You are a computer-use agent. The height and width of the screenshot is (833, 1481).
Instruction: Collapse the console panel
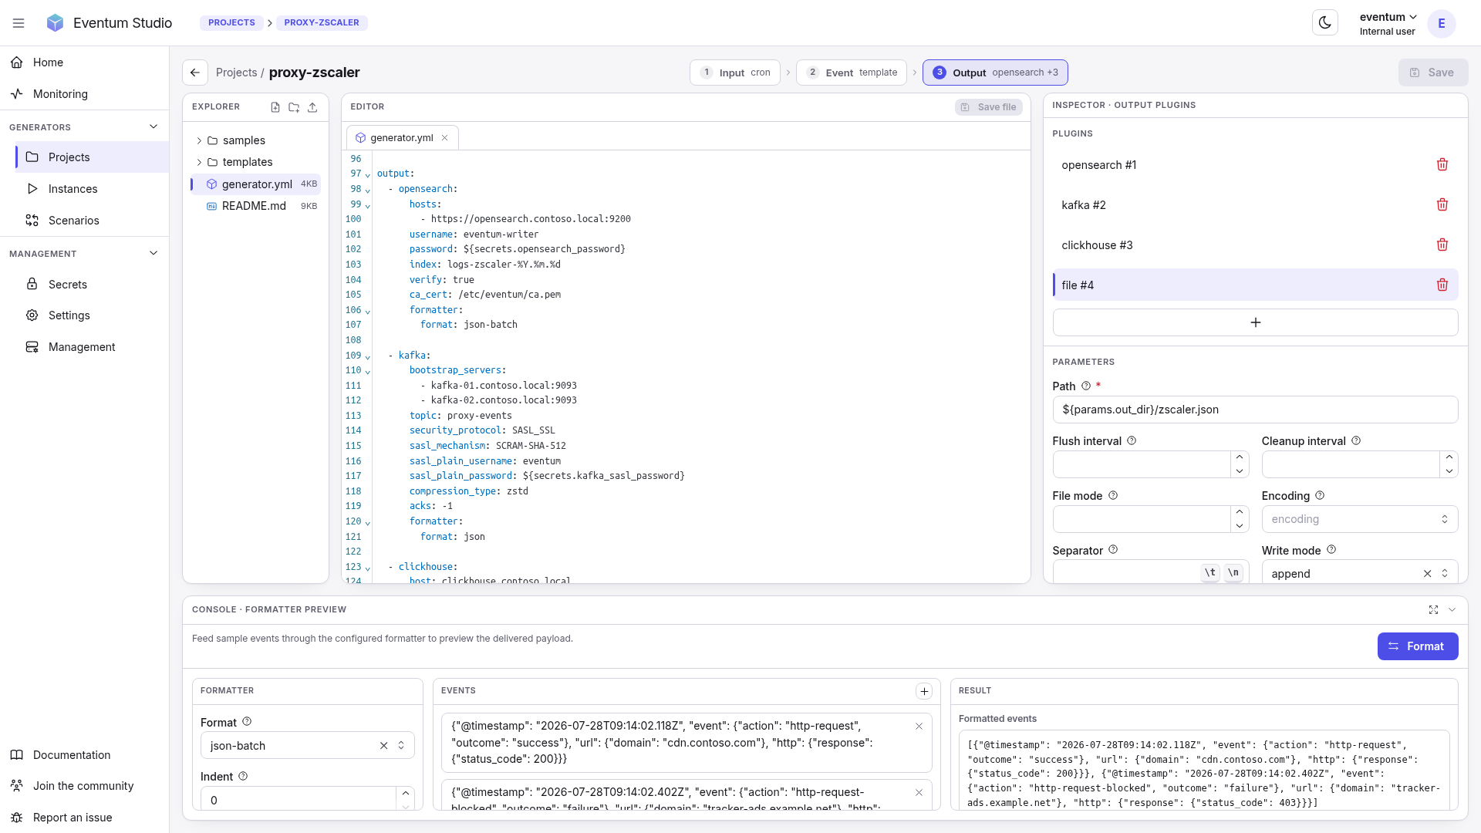1452,610
